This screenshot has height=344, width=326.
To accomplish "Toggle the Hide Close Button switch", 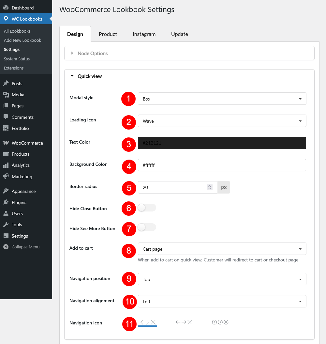I will point(147,208).
